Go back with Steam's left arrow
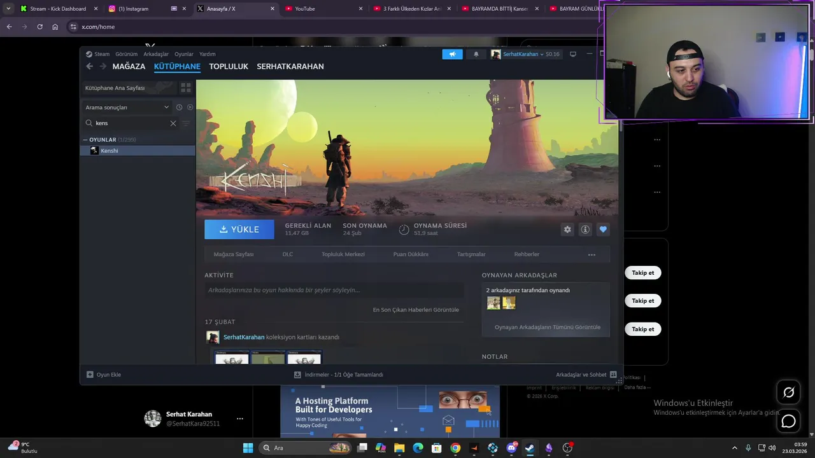815x458 pixels. tap(90, 66)
